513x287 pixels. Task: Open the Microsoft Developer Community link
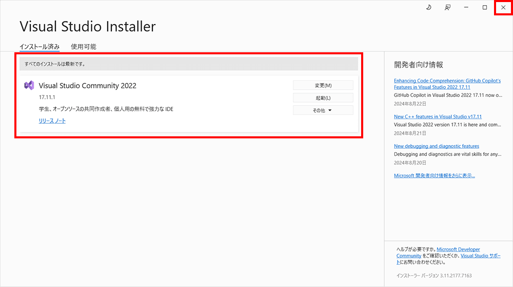point(458,249)
